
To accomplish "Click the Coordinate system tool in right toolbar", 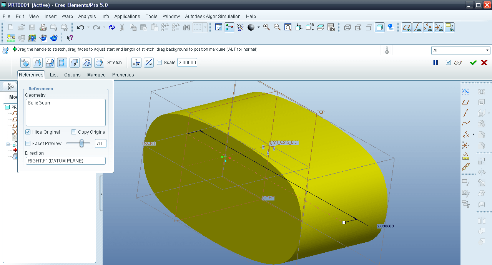I will click(x=465, y=145).
